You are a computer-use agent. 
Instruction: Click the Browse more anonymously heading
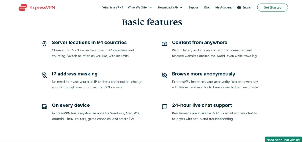pos(204,74)
